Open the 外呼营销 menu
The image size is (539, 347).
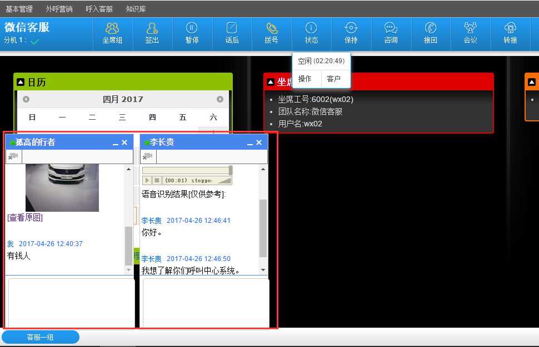[x=59, y=9]
